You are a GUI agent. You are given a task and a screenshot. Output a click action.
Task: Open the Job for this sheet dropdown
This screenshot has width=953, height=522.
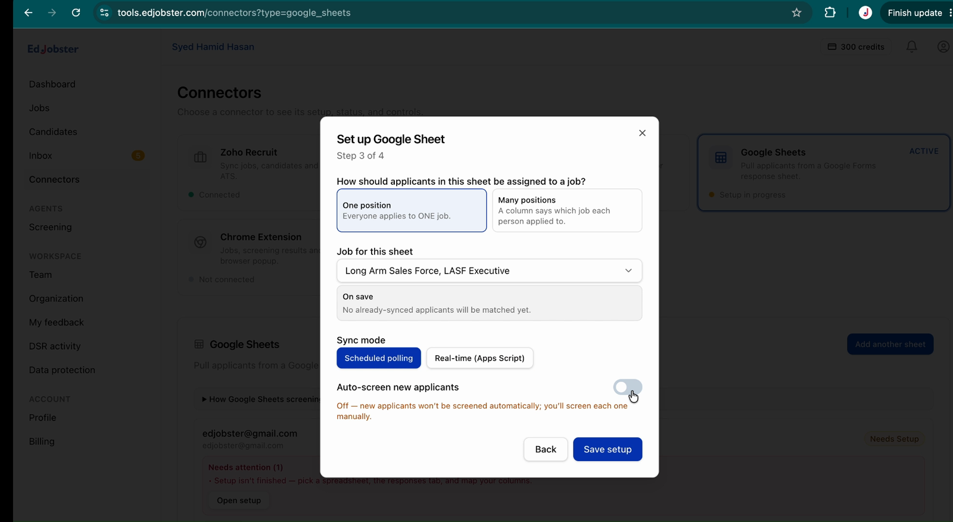pos(489,271)
